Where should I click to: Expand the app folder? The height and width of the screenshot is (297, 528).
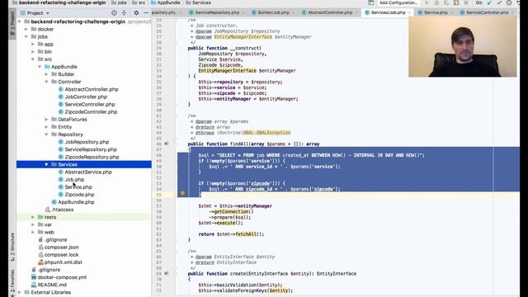[33, 44]
